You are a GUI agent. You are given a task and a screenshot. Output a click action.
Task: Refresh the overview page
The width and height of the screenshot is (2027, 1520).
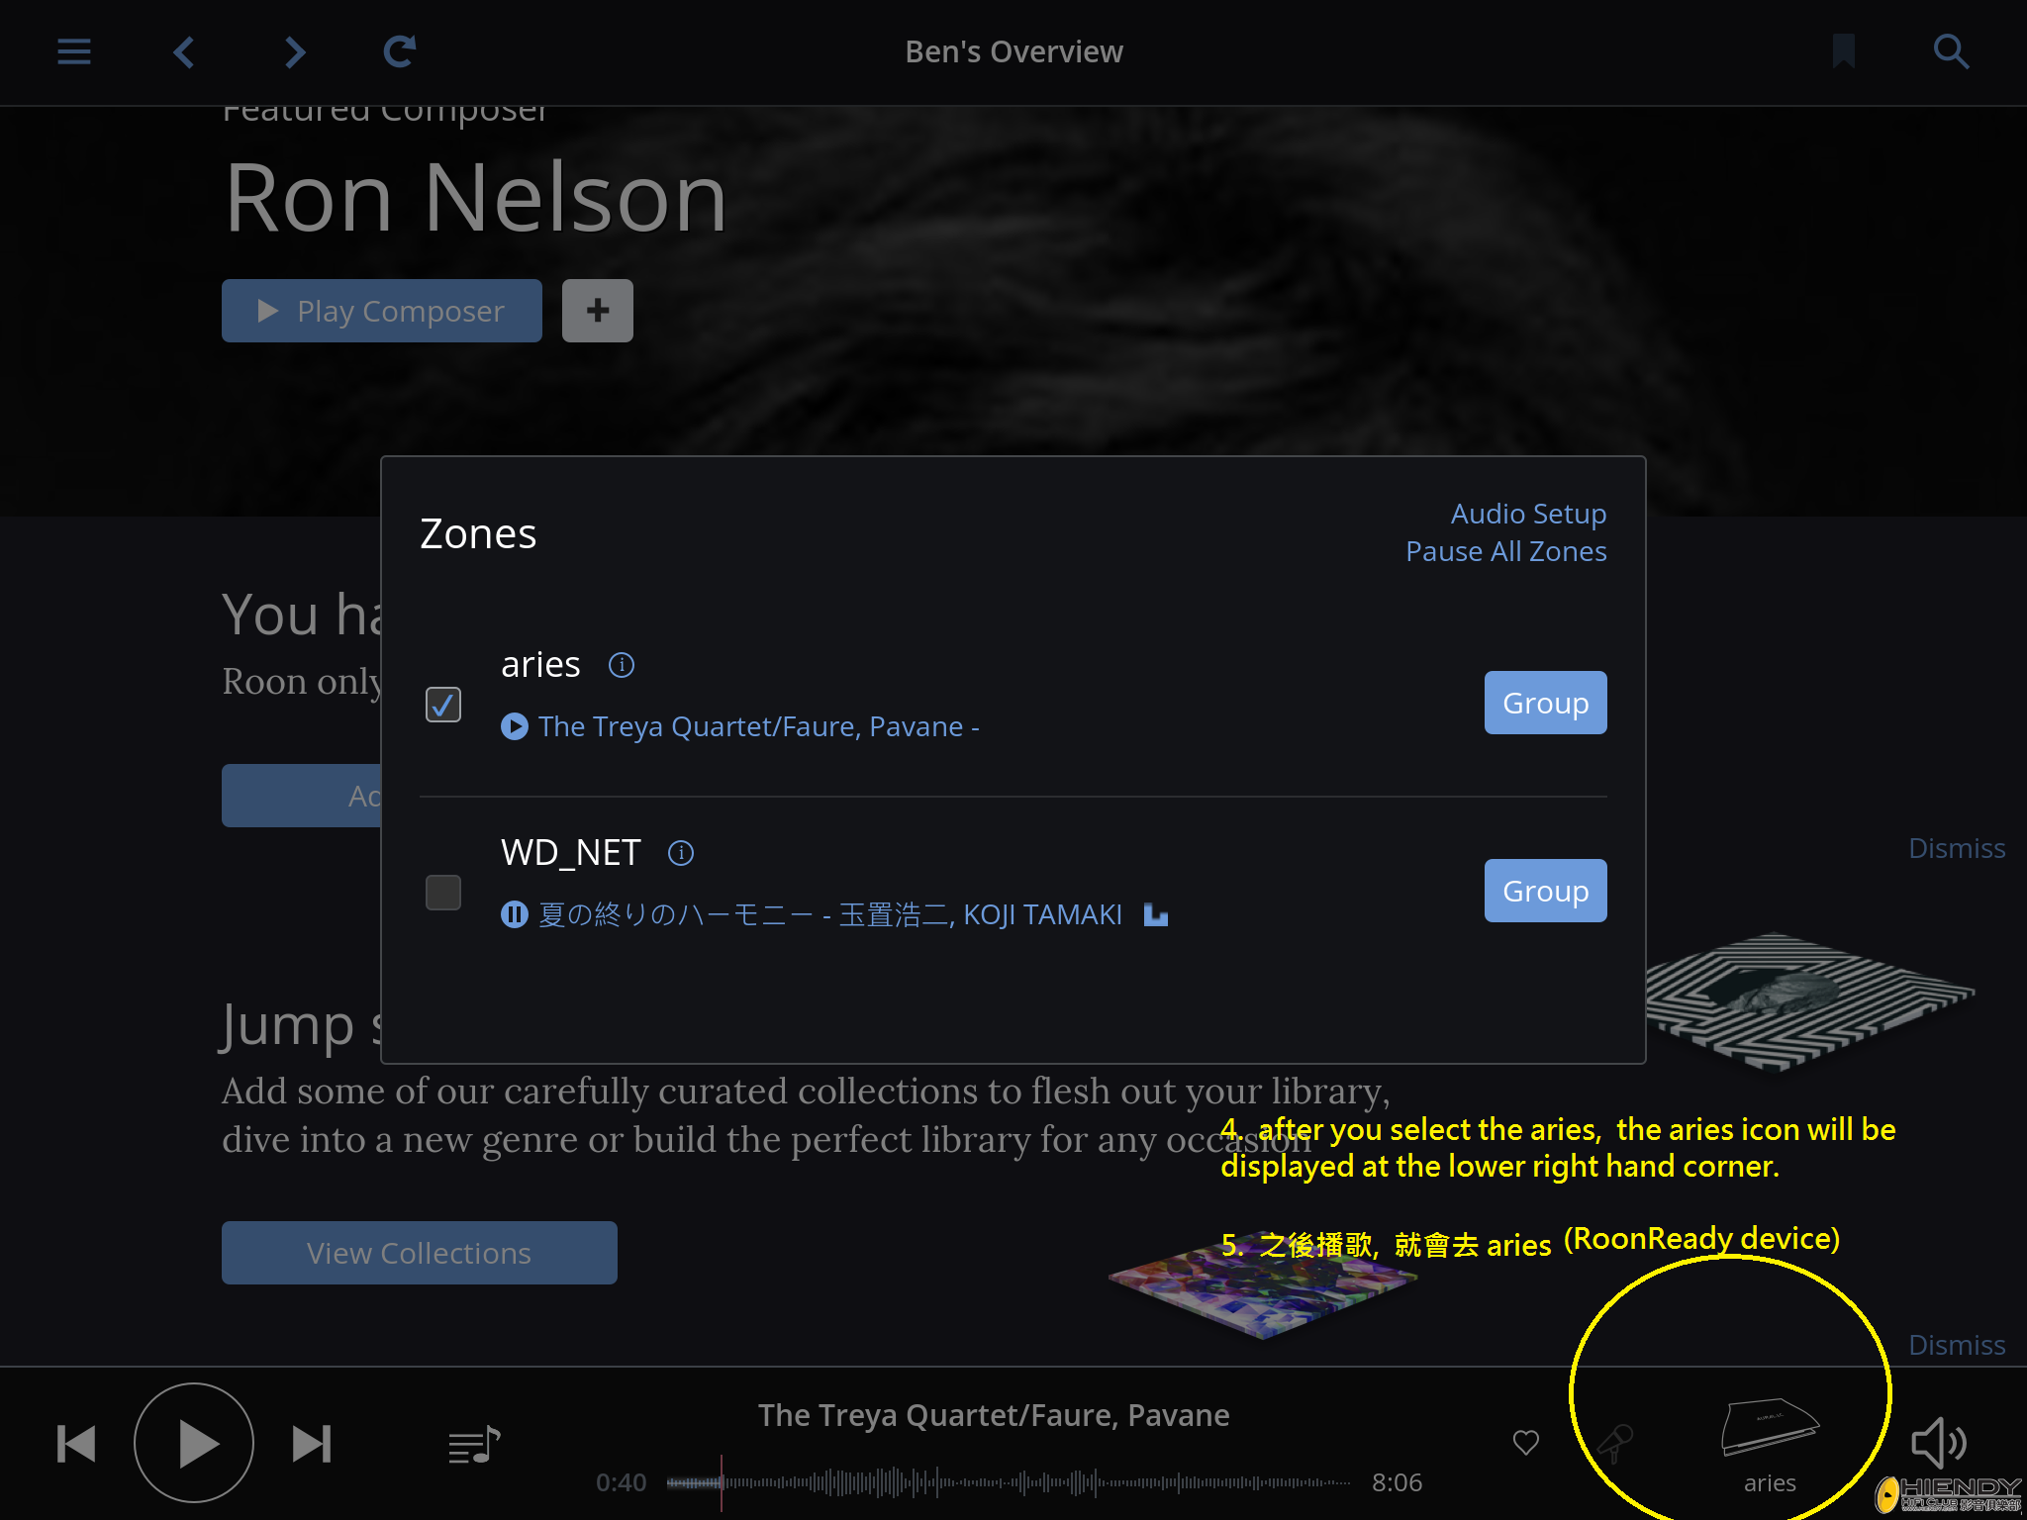(400, 51)
